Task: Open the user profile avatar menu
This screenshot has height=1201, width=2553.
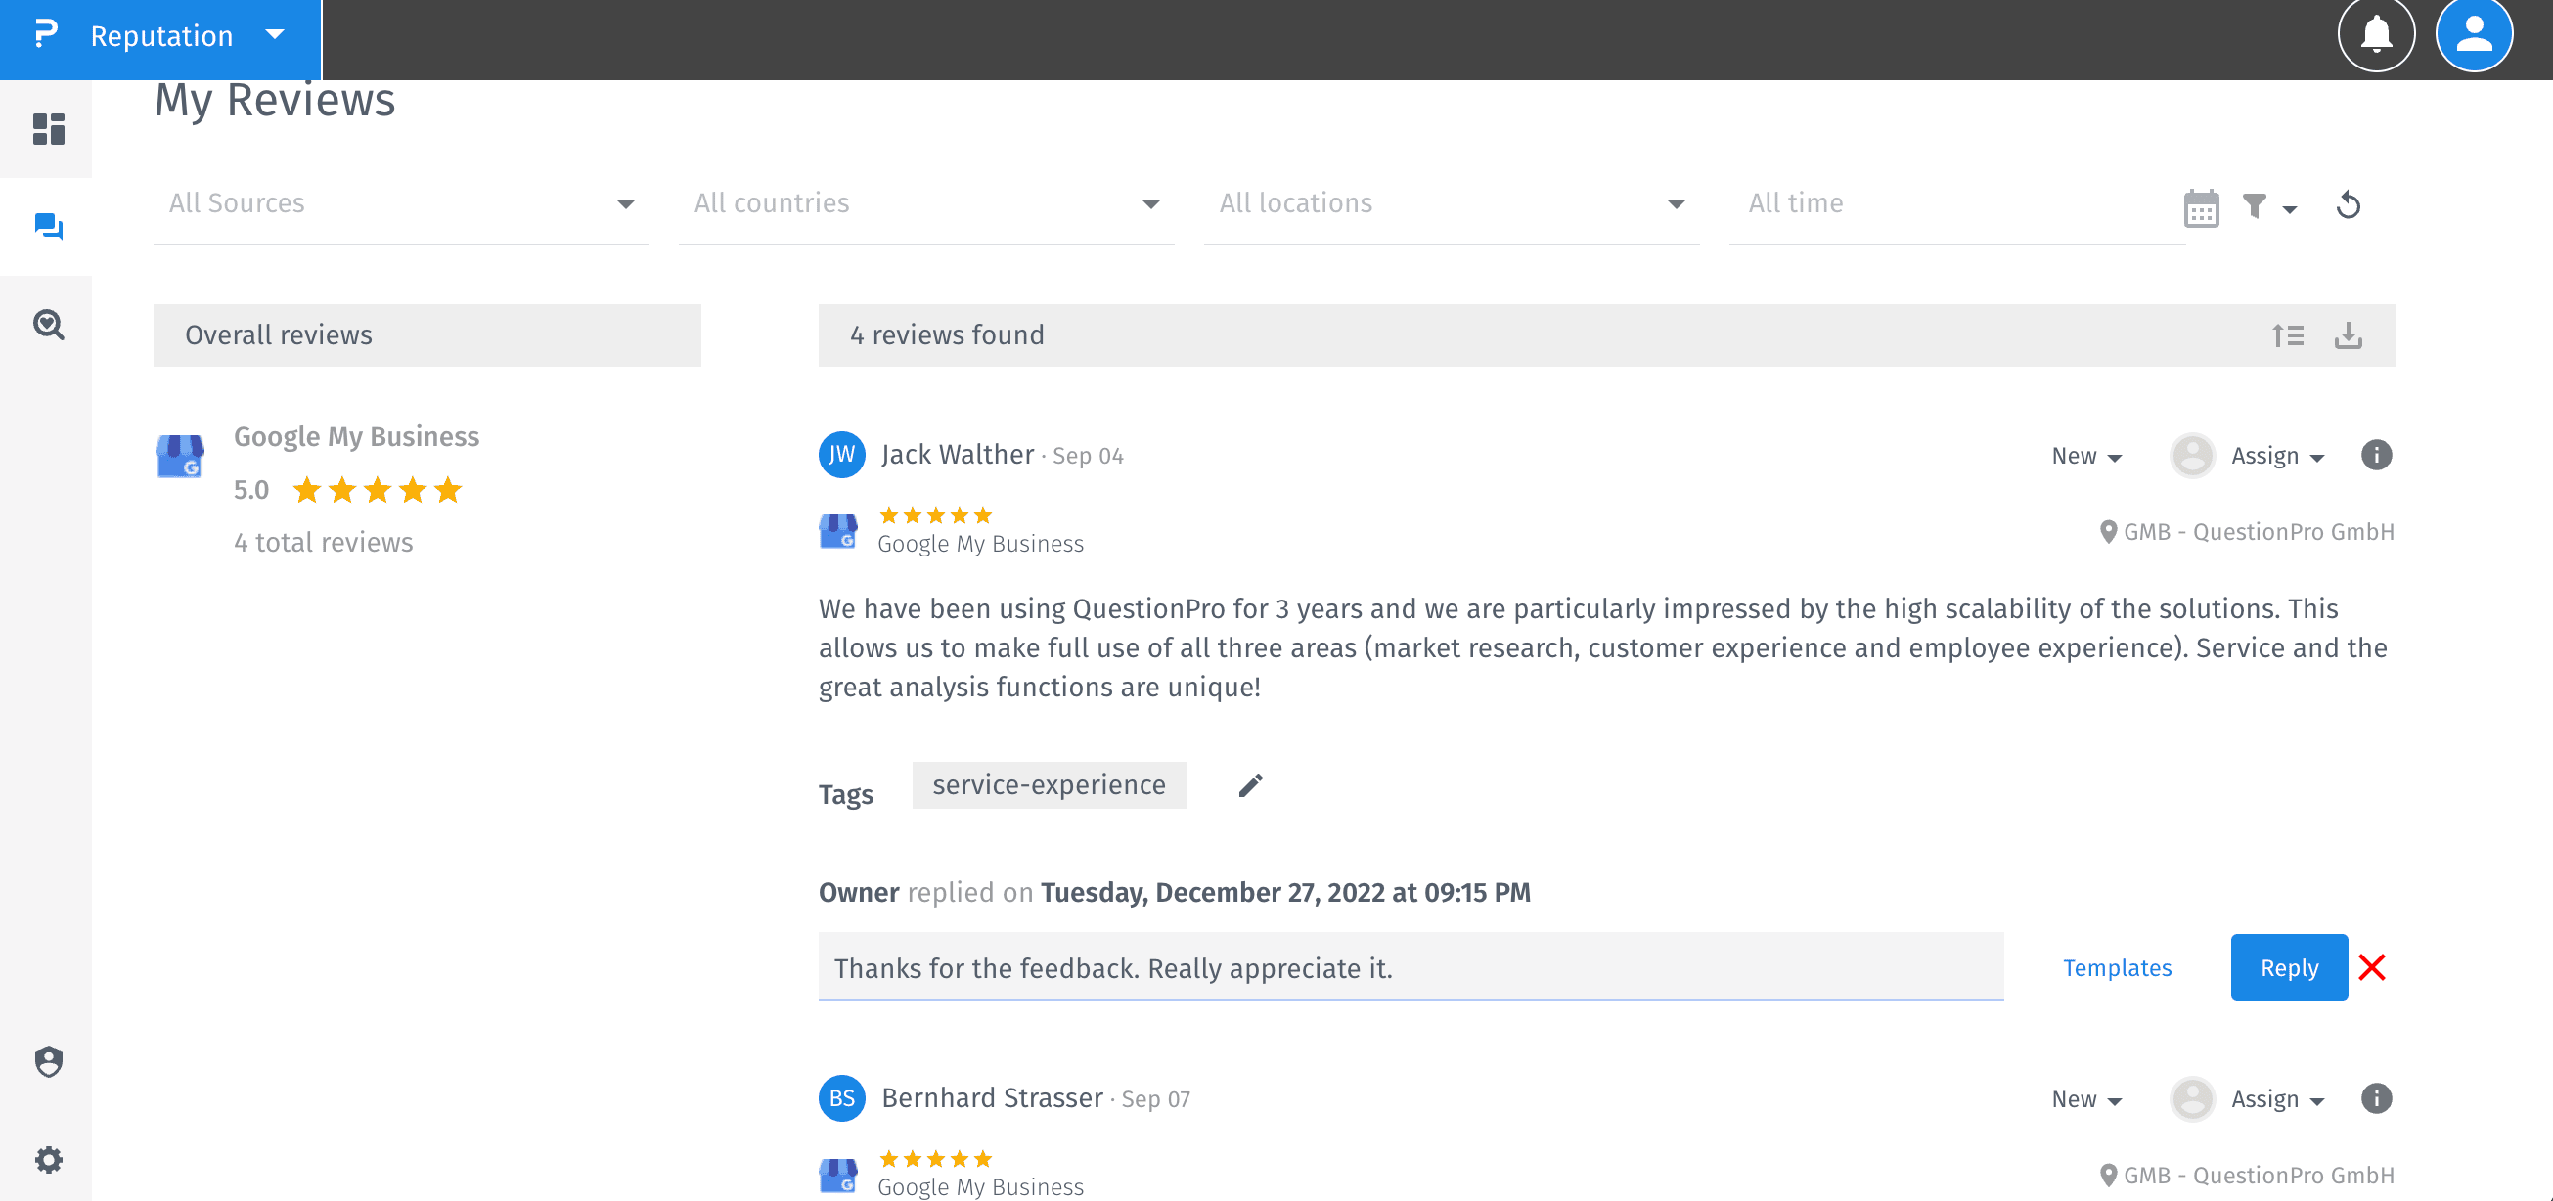Action: point(2473,35)
